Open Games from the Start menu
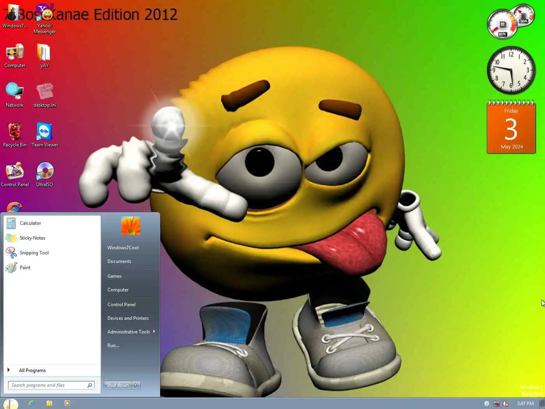The height and width of the screenshot is (409, 545). (114, 276)
